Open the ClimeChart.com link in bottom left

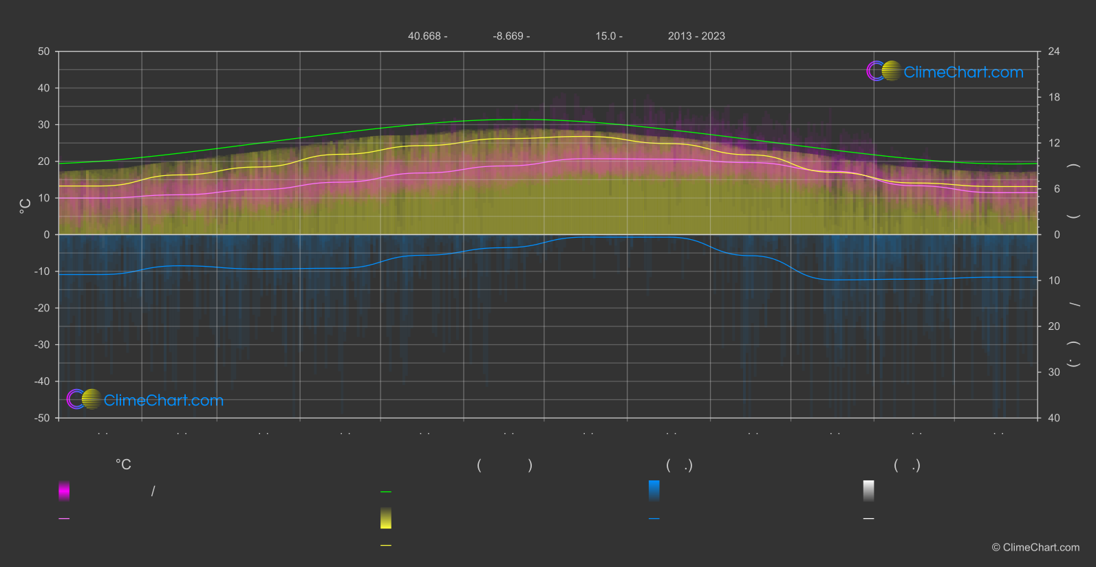164,400
